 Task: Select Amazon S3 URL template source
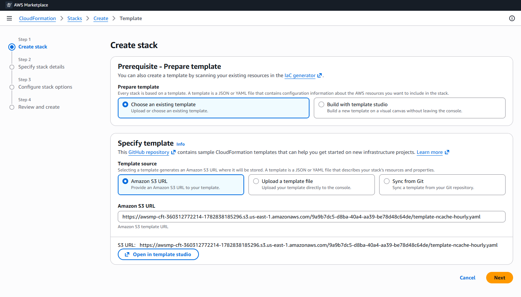point(181,184)
